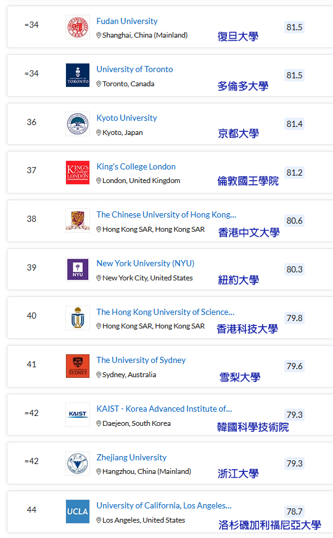Screen dimensions: 333x538
Task: Click the University of Sydney logo
Action: pos(78,366)
